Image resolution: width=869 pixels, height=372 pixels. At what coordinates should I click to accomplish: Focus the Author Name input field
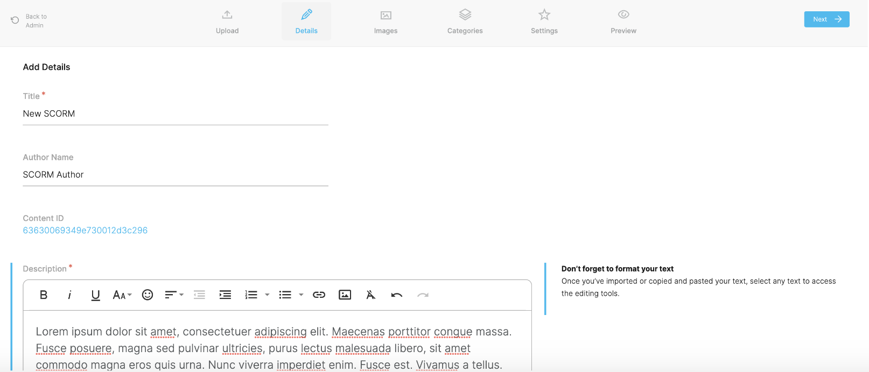[176, 175]
